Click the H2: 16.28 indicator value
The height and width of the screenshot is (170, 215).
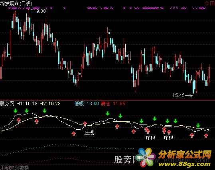coord(50,104)
